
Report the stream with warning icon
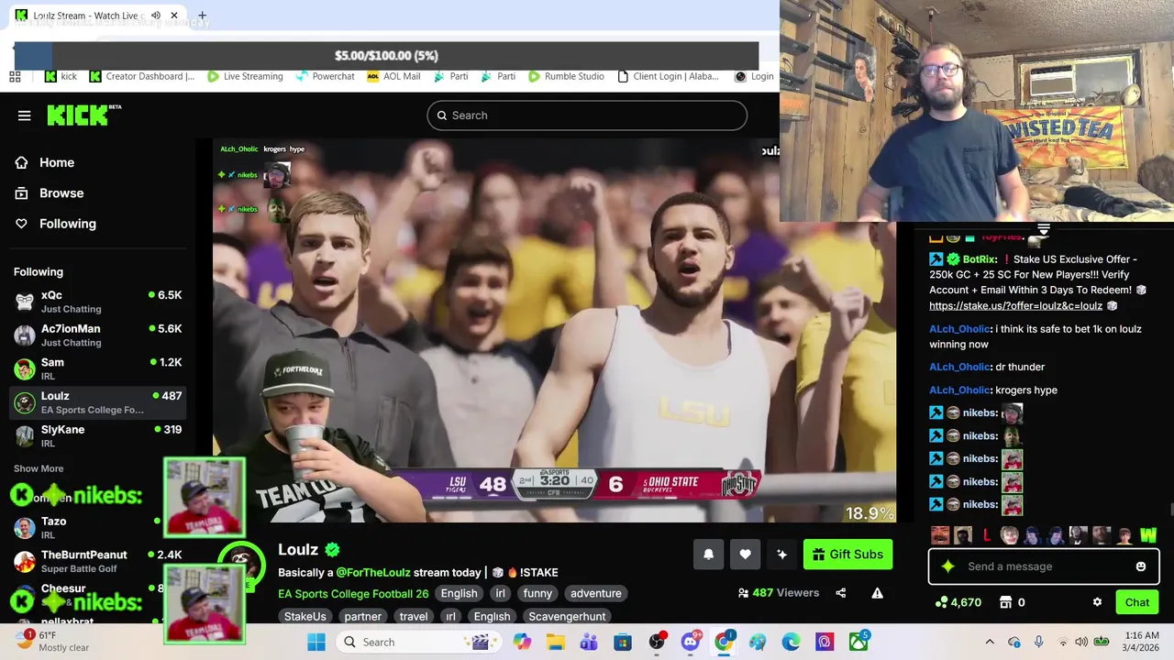click(x=877, y=593)
